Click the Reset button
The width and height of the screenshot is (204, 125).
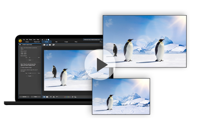coord(30,60)
